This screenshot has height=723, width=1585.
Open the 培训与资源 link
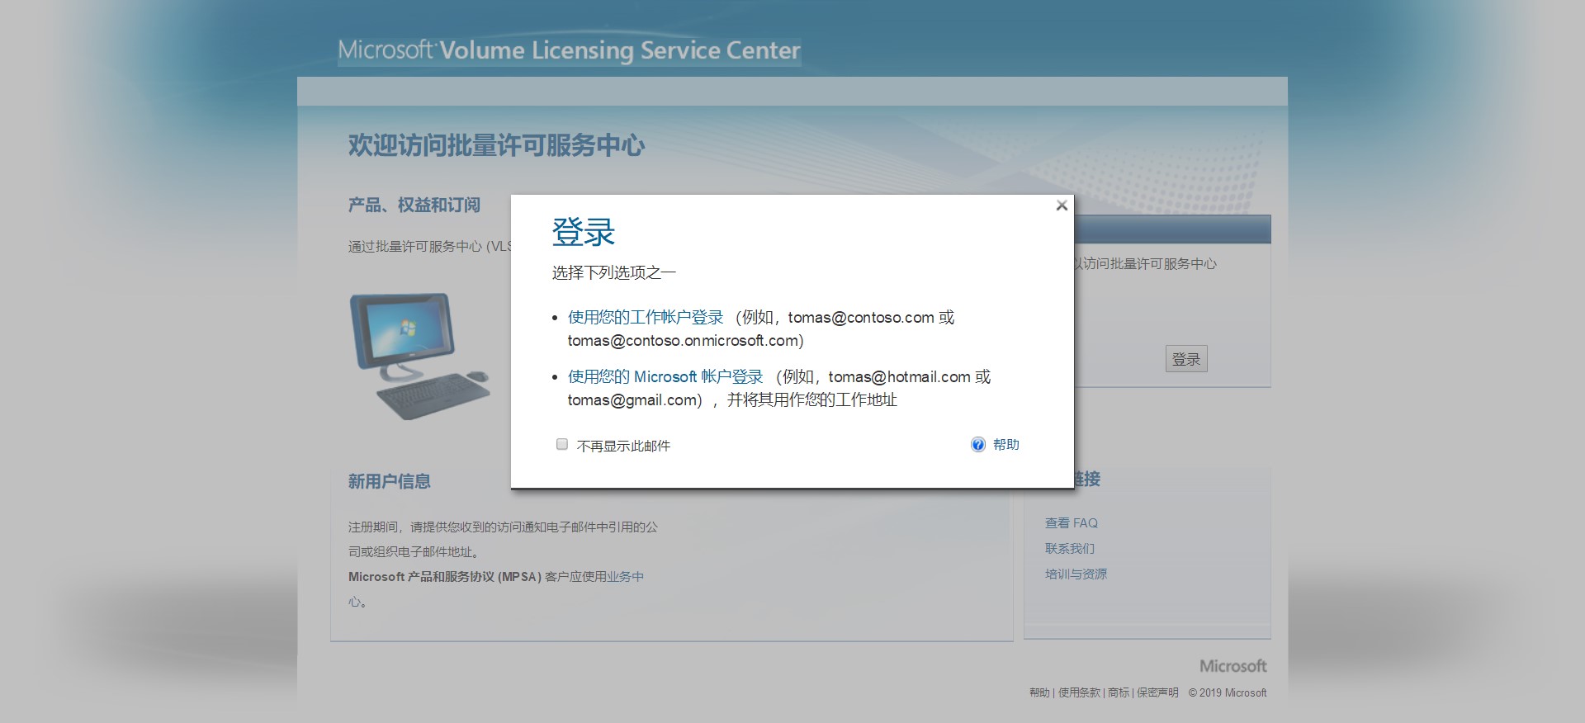click(x=1076, y=574)
